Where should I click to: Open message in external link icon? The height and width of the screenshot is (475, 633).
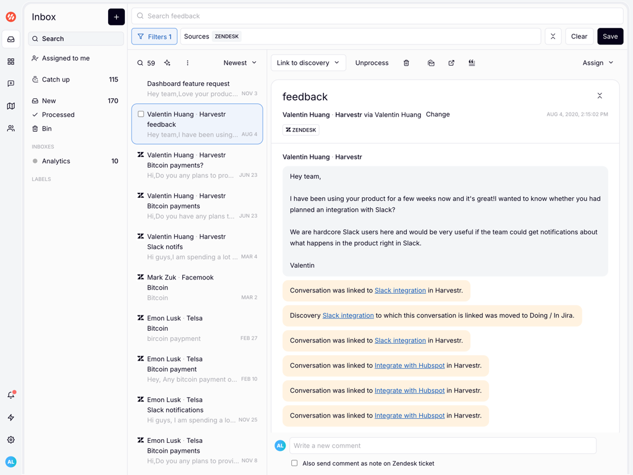click(451, 63)
